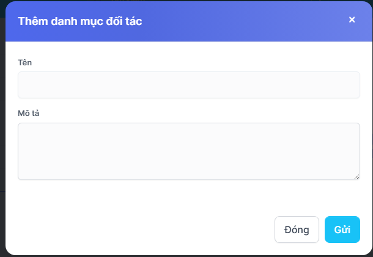Select the blue send button
The width and height of the screenshot is (373, 257).
(x=342, y=230)
